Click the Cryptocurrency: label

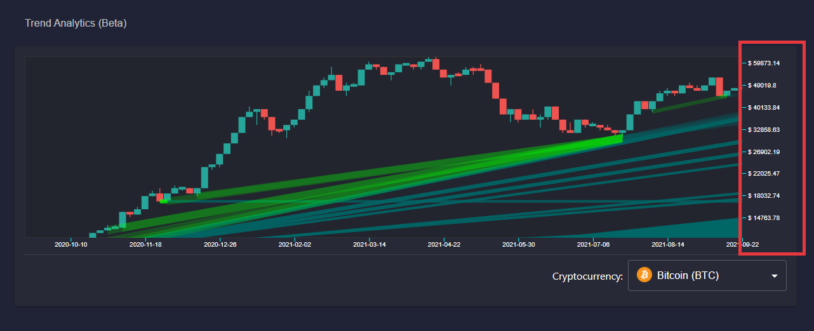[x=587, y=276]
